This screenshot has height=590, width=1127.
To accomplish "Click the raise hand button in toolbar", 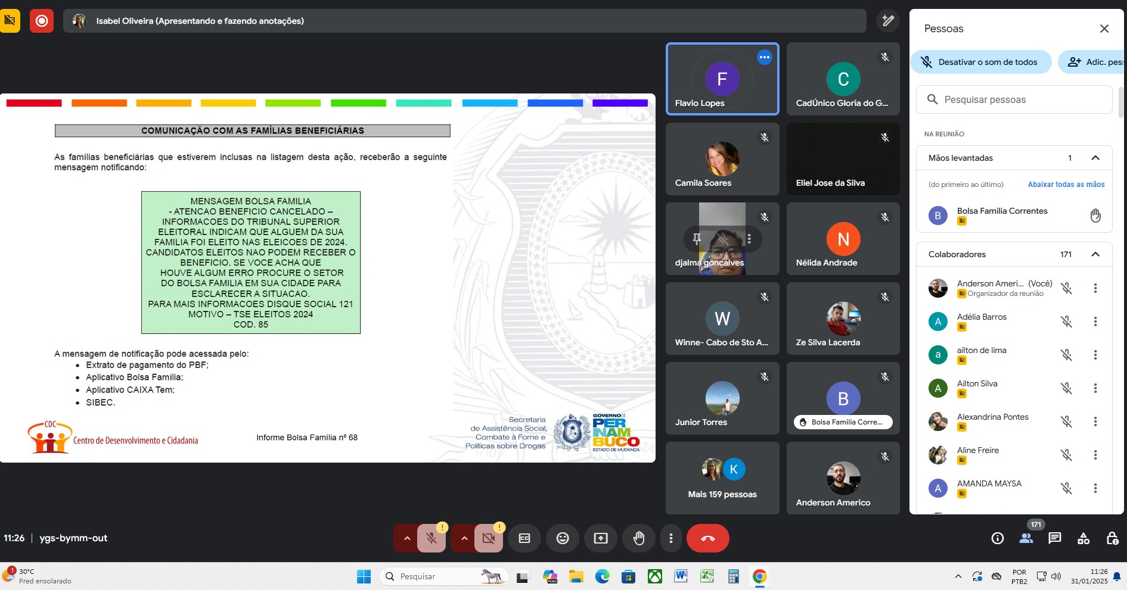I will tap(638, 538).
